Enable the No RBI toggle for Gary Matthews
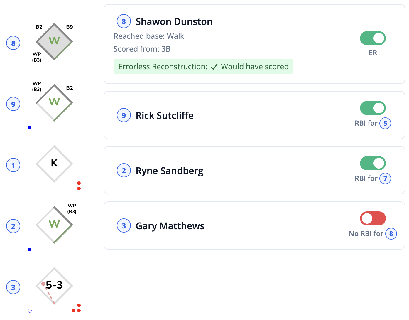Viewport: 409px width, 320px height. pyautogui.click(x=373, y=218)
